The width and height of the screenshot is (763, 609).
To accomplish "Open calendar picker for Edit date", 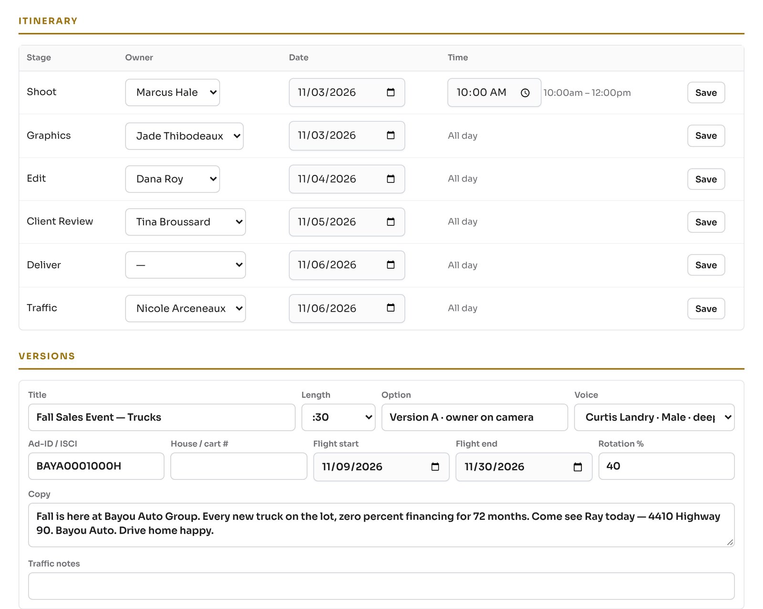I will pos(391,179).
